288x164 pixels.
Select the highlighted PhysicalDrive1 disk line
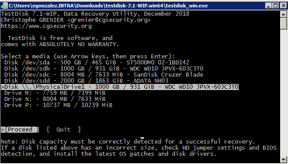120,87
